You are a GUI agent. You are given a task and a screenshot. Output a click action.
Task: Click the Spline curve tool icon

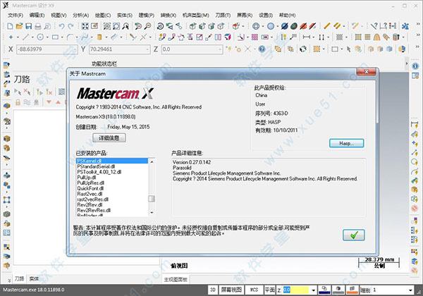click(85, 37)
